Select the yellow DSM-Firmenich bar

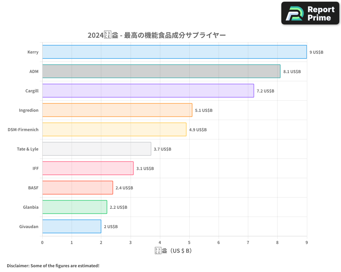[114, 130]
